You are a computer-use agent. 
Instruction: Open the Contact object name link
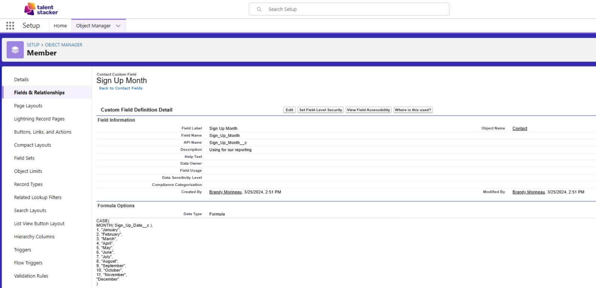coord(520,128)
